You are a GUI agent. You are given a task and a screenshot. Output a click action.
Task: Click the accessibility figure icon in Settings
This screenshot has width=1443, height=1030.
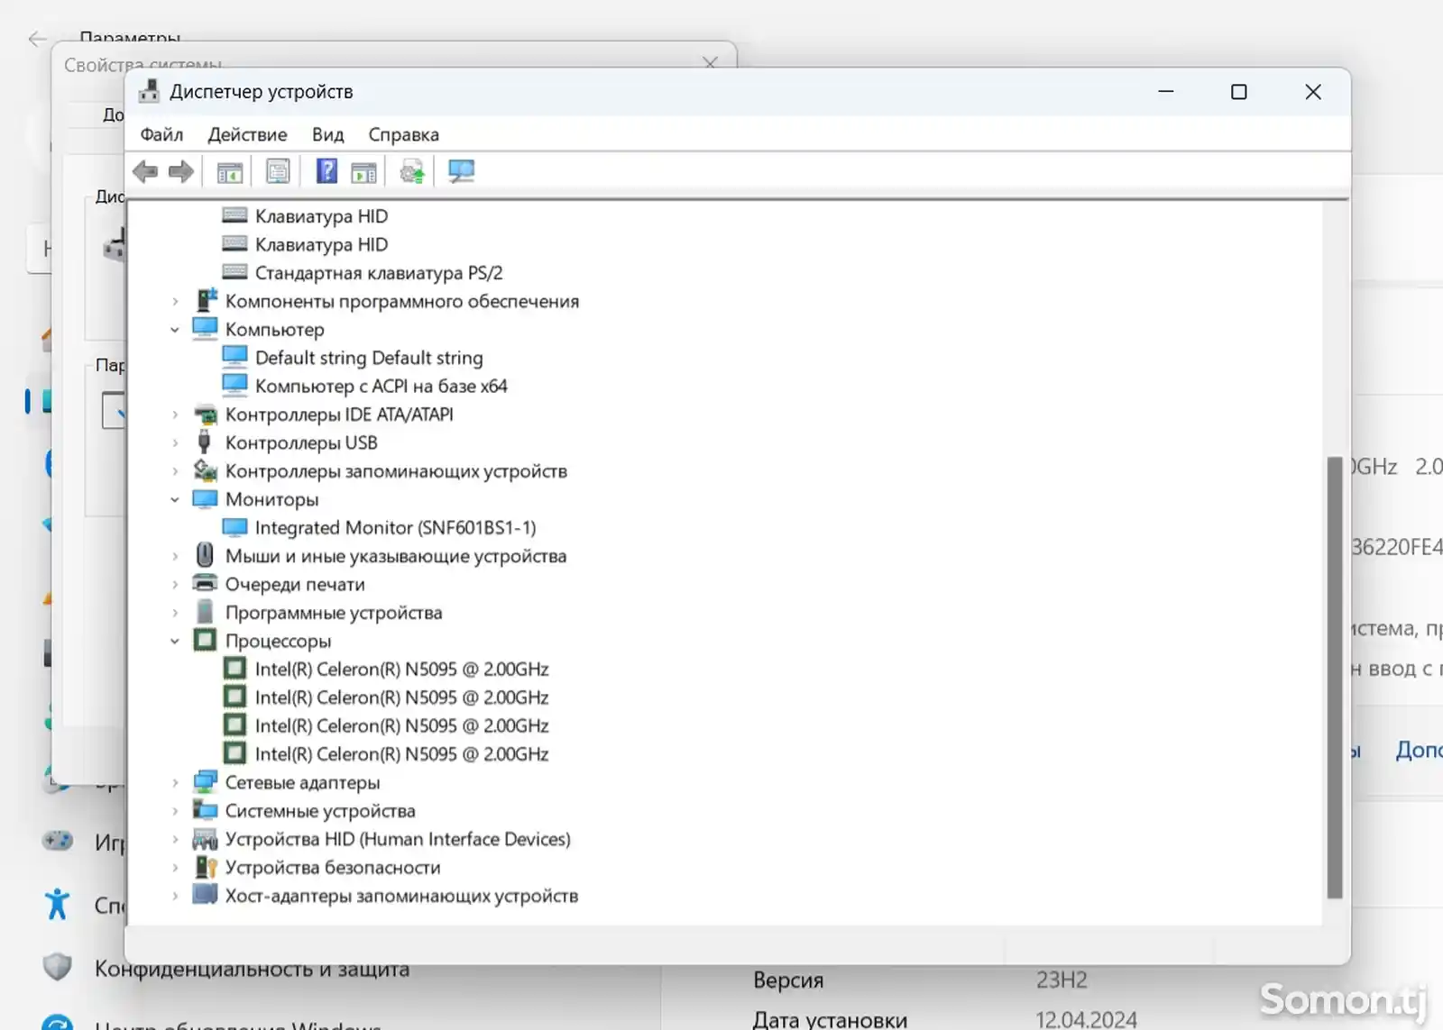[x=57, y=904]
